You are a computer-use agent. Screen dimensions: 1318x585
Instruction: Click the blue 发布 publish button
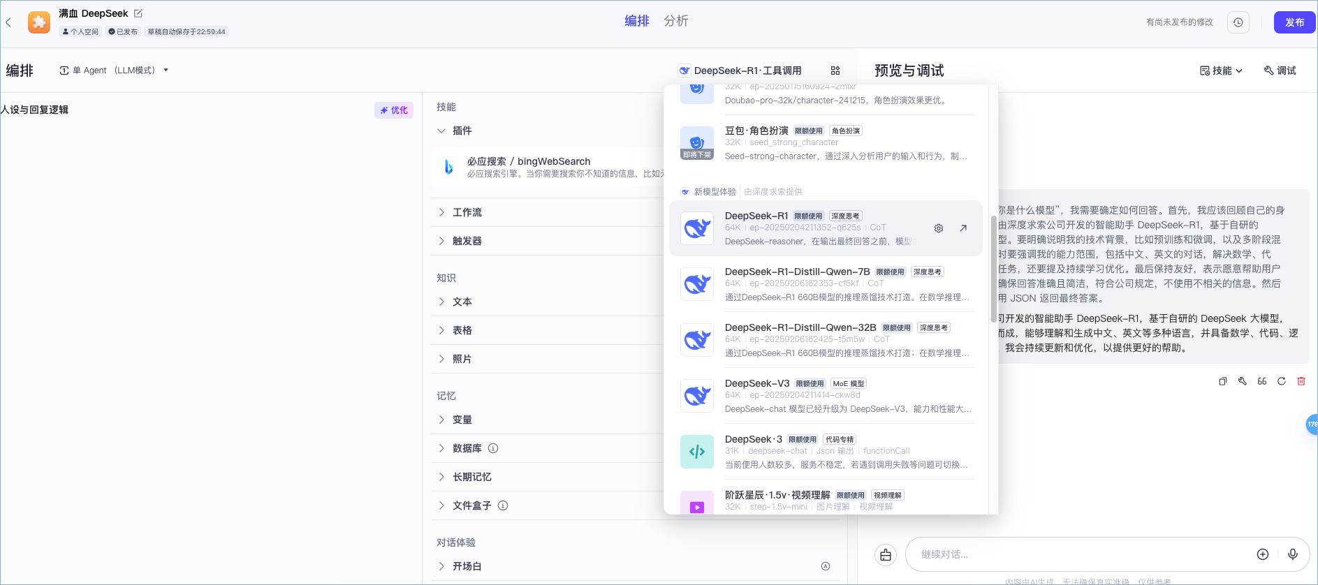pos(1294,22)
